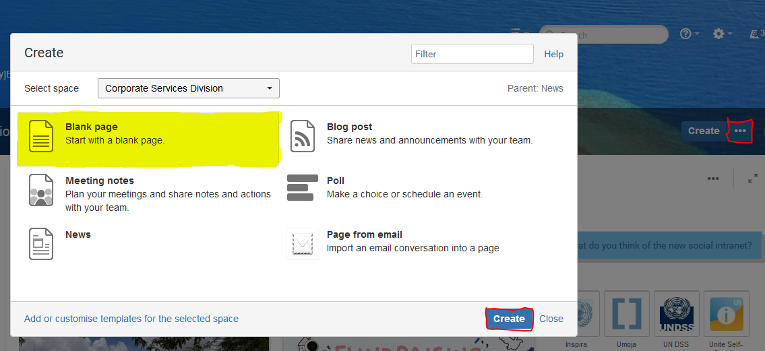Pick the Meeting notes template icon
The width and height of the screenshot is (765, 351).
tap(41, 189)
